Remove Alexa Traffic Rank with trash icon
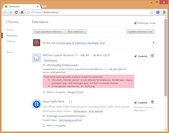Screen dimensions: 169x133 (152, 102)
